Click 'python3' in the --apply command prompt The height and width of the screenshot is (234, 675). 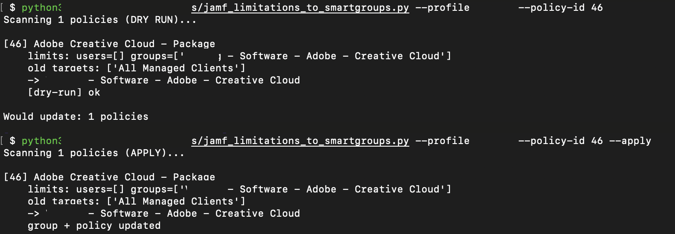point(42,141)
